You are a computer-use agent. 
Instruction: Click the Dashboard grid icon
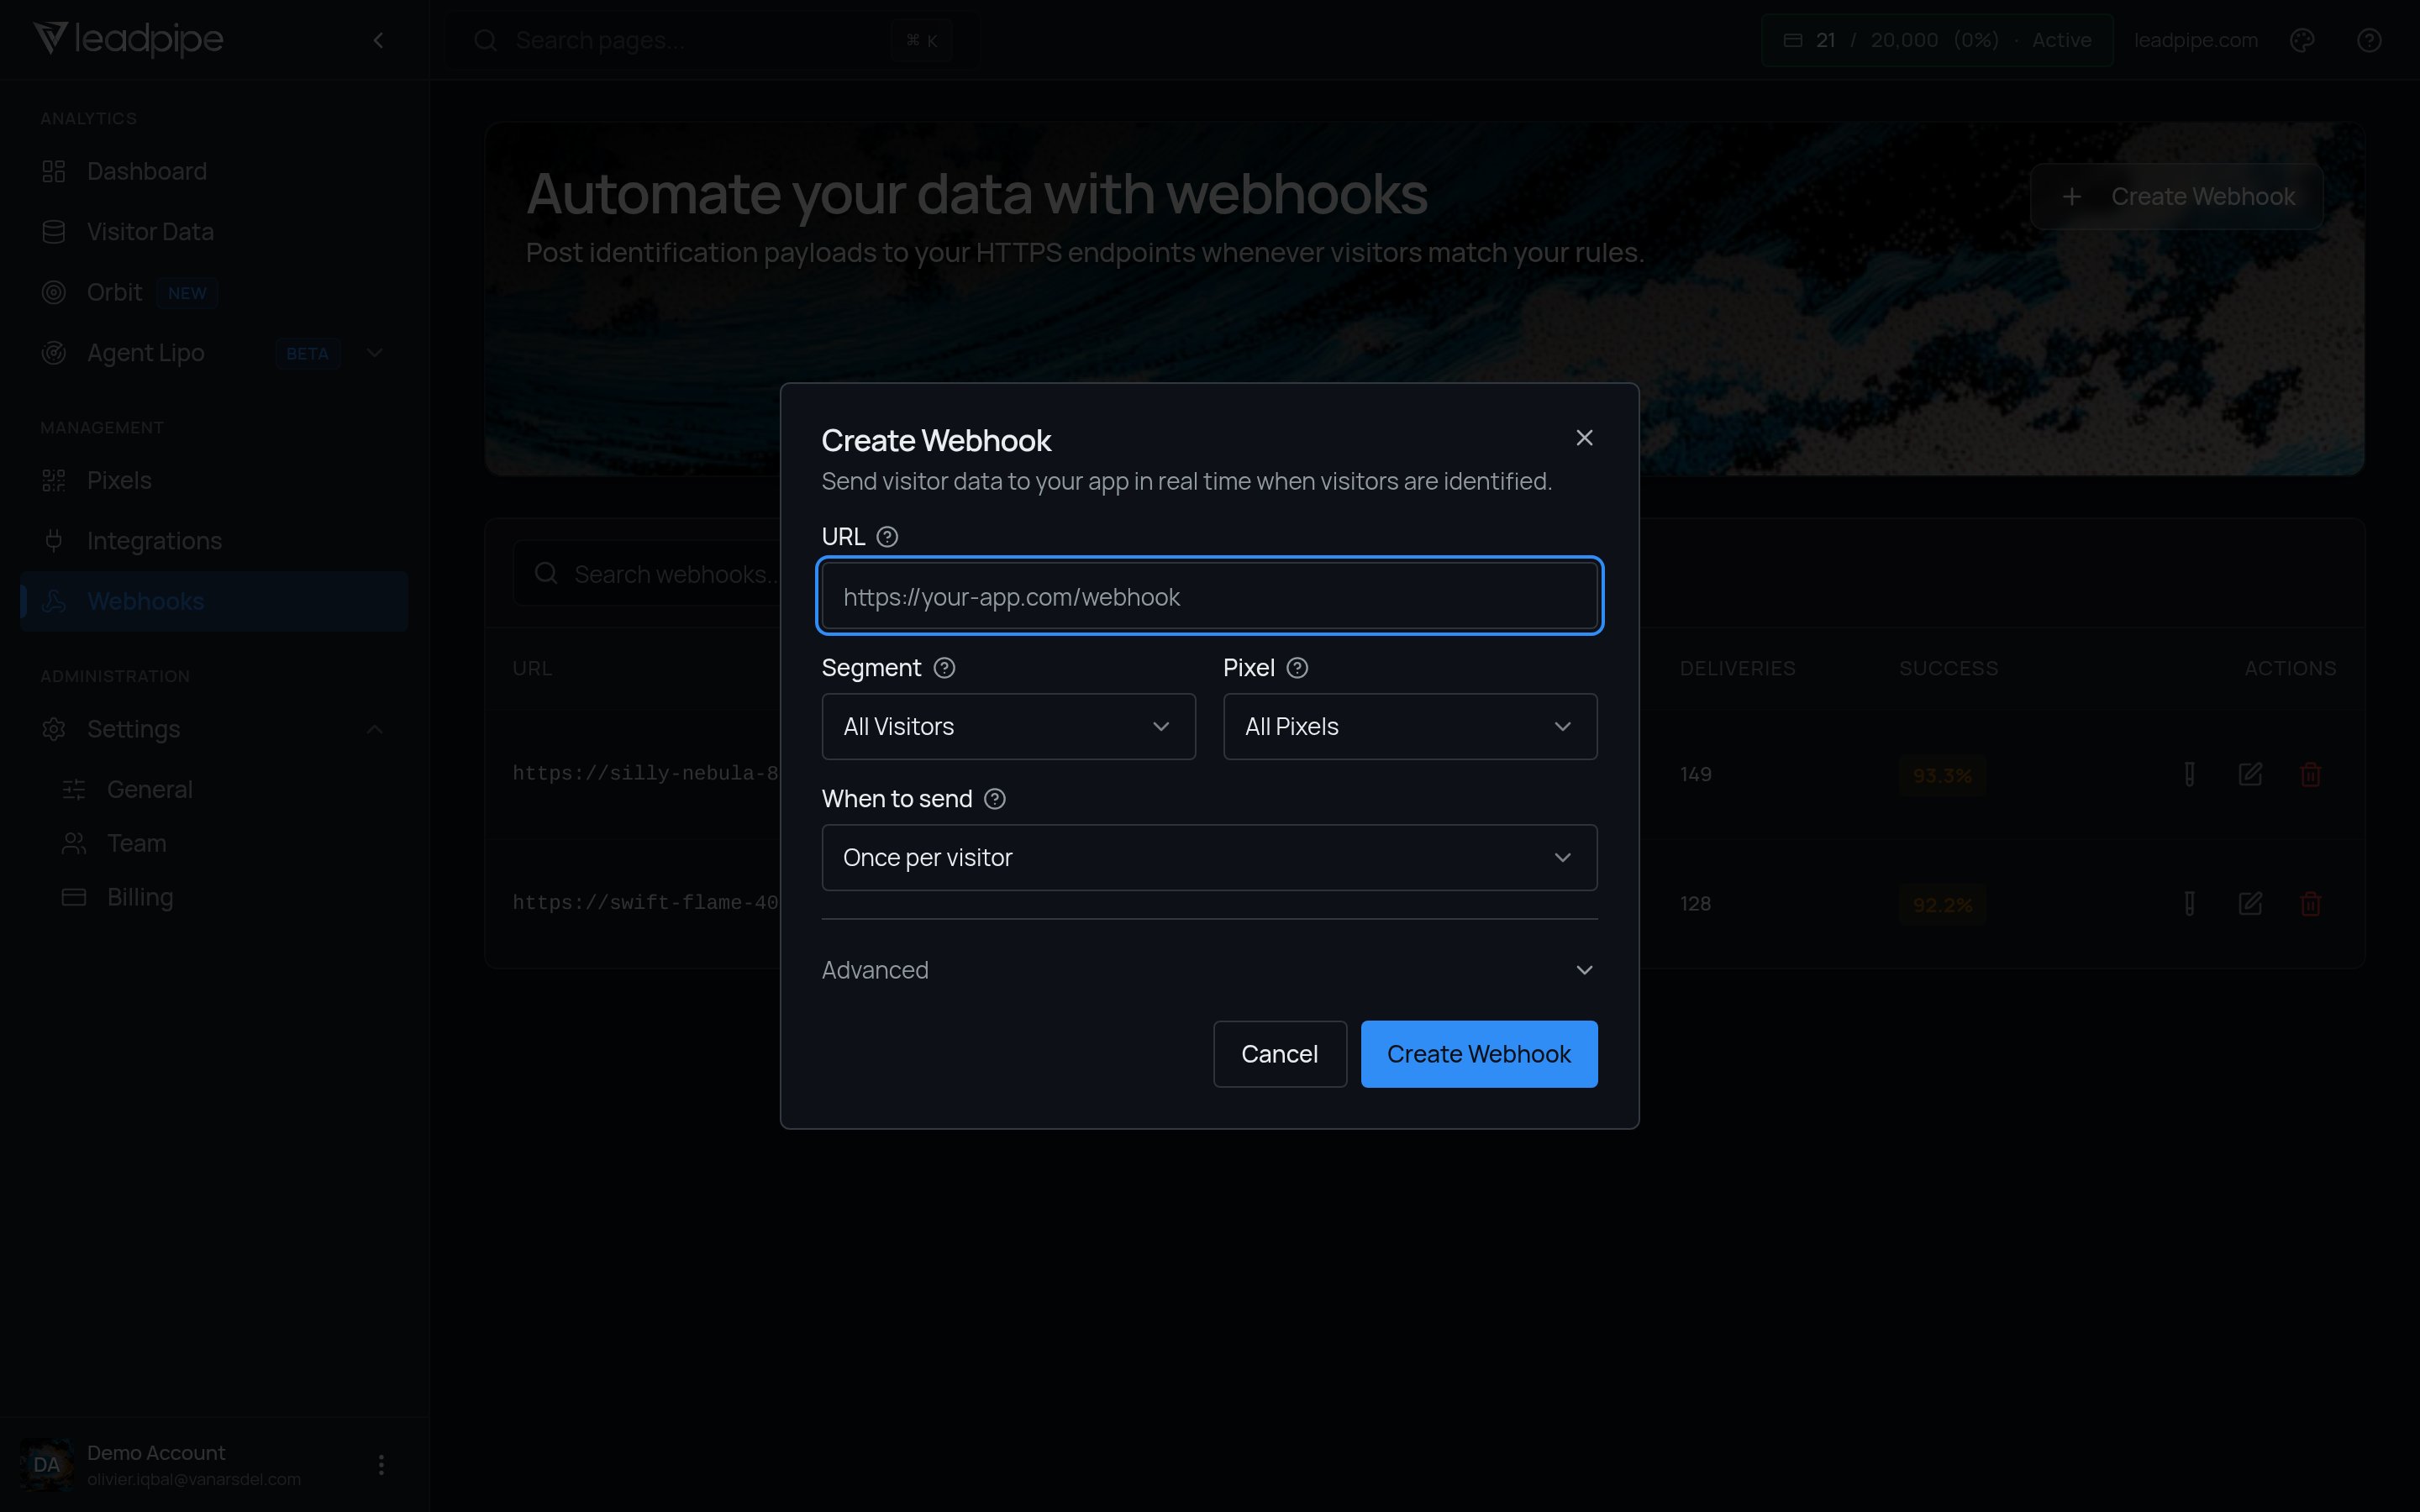click(54, 171)
